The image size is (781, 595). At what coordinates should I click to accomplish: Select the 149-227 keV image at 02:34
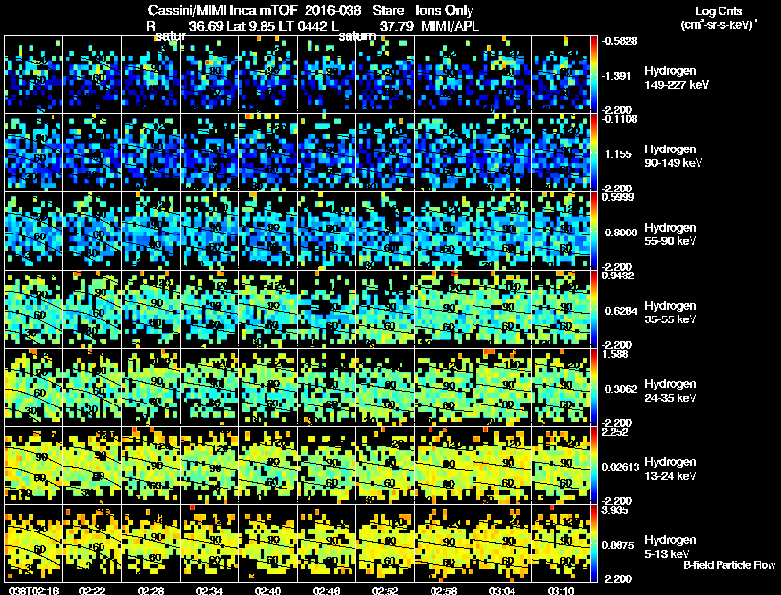(210, 74)
